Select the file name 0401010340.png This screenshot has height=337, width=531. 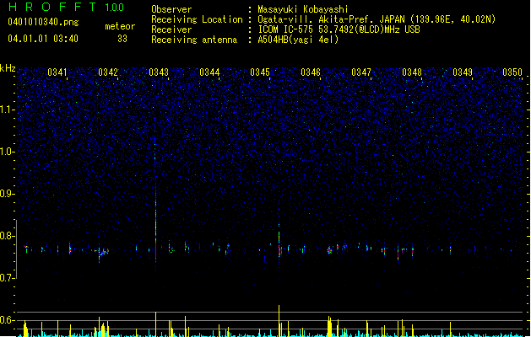[x=43, y=22]
